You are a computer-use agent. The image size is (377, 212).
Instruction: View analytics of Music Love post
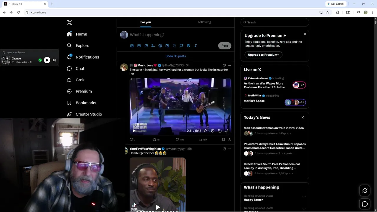point(203,140)
